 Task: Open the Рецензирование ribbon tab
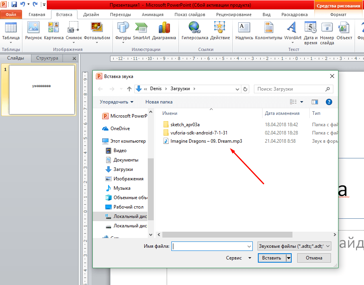click(x=234, y=15)
